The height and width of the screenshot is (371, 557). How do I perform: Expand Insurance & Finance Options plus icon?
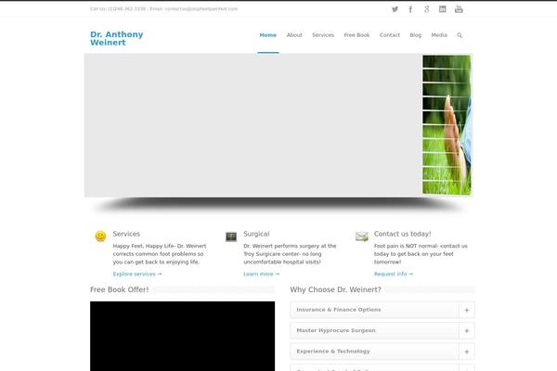coord(467,310)
